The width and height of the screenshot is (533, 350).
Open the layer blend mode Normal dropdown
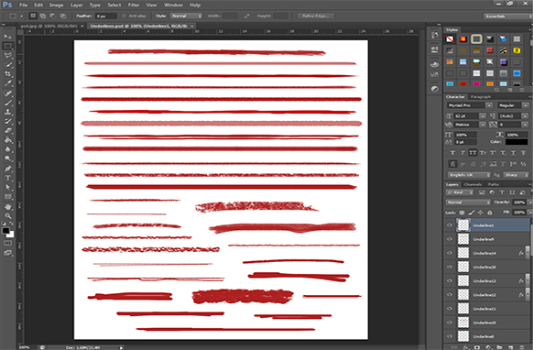coord(468,202)
